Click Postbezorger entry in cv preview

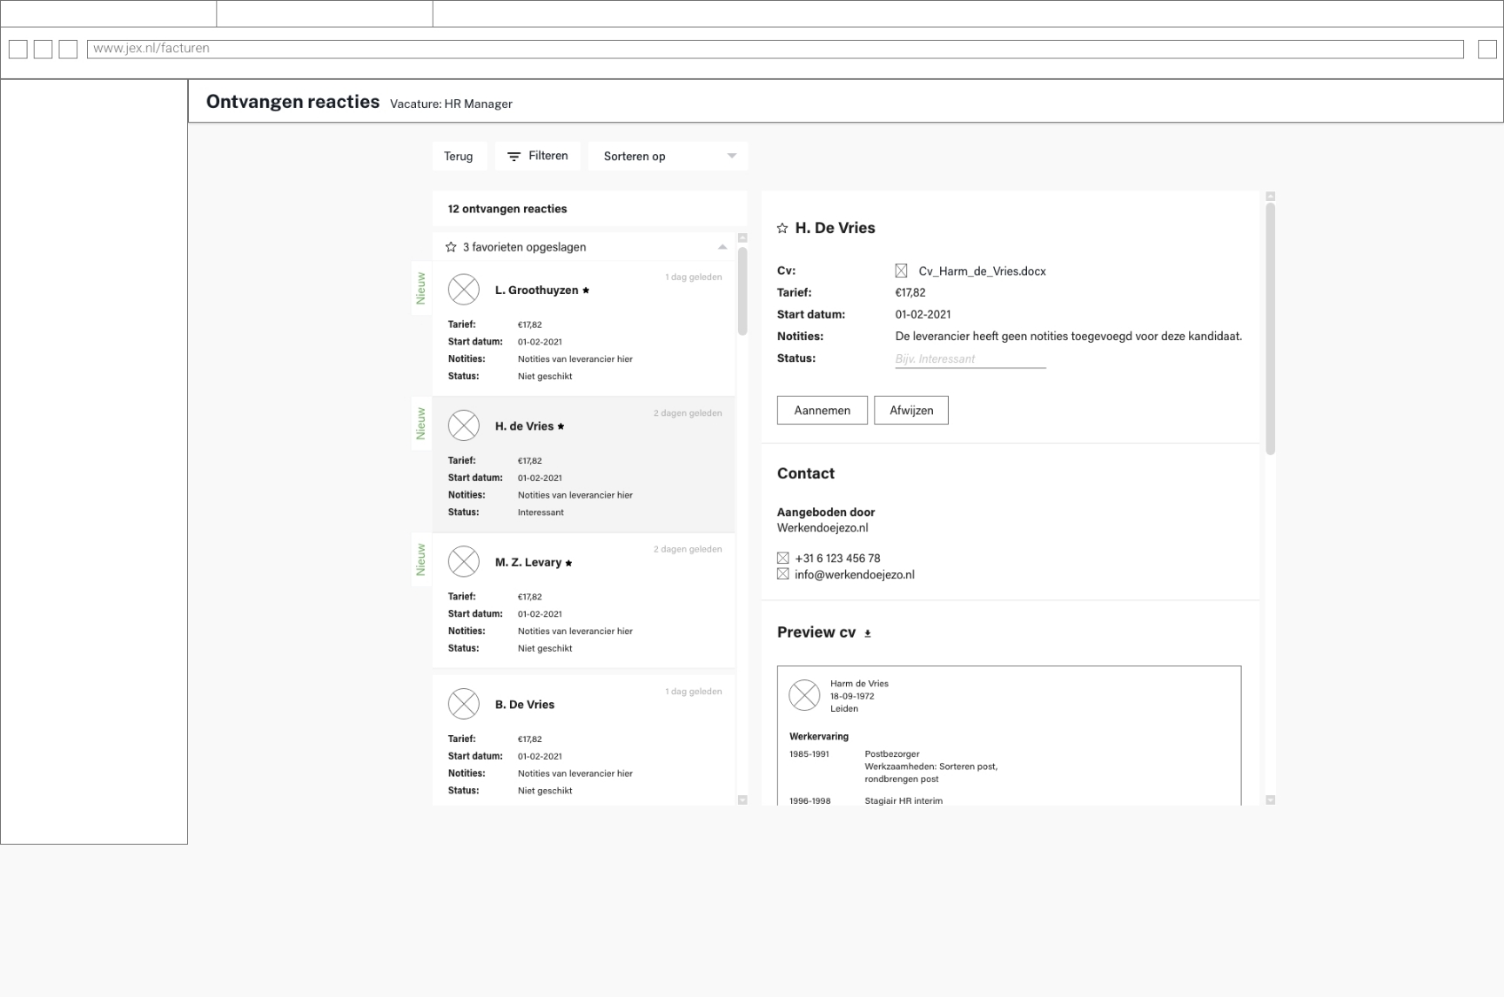point(891,754)
